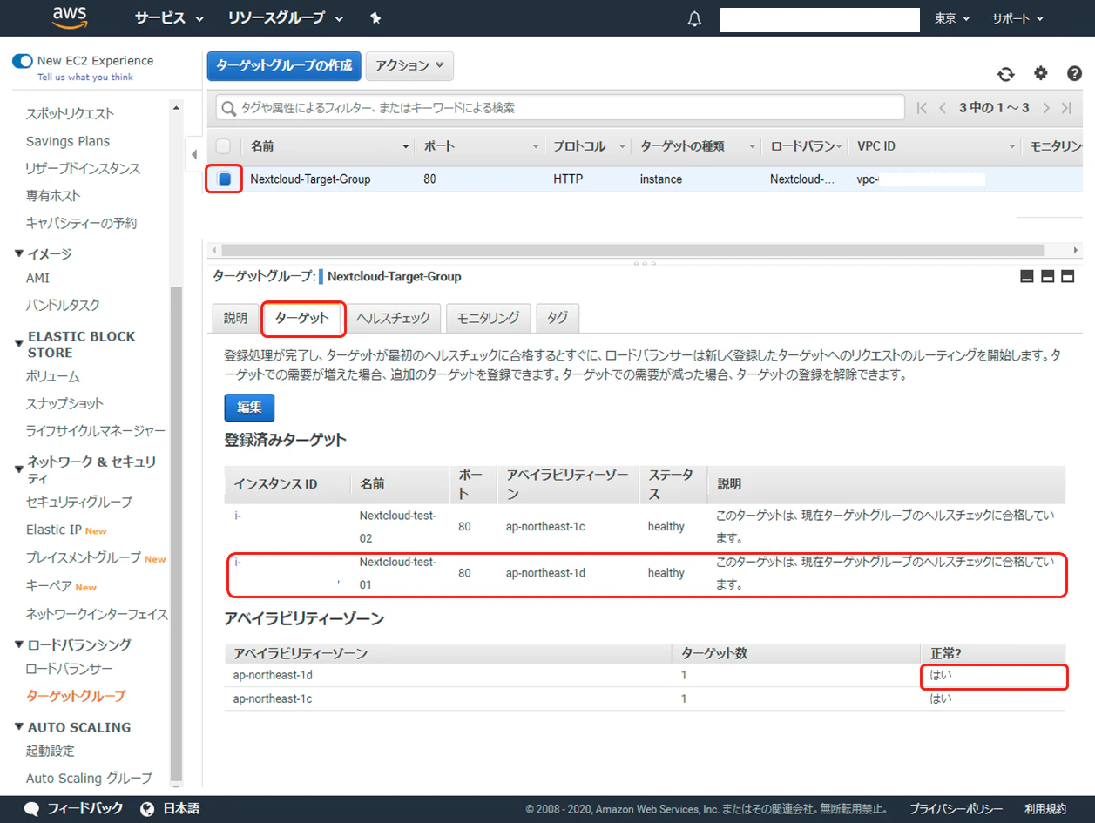The width and height of the screenshot is (1095, 823).
Task: Go to last page of results
Action: tap(1067, 108)
